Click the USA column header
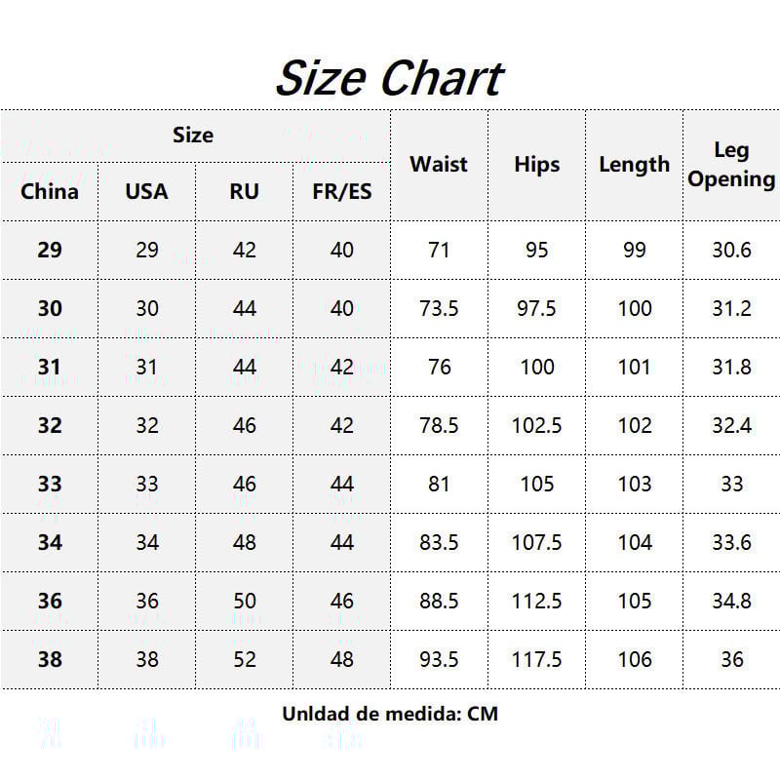 146,191
